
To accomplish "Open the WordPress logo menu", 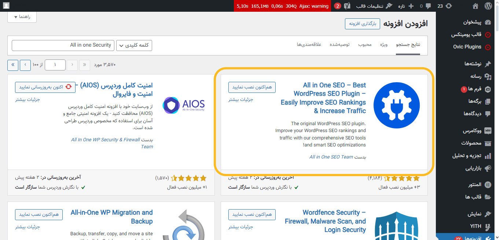I will pyautogui.click(x=488, y=6).
